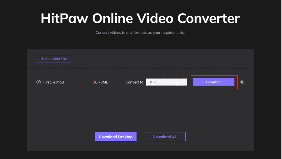The image size is (282, 159).
Task: Click the subtitle about converting videos to any formats
Action: (x=140, y=33)
